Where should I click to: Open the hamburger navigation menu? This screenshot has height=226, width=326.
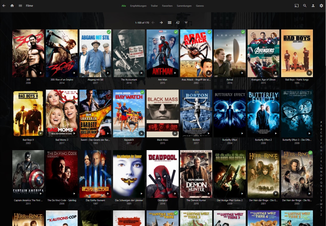pos(20,6)
